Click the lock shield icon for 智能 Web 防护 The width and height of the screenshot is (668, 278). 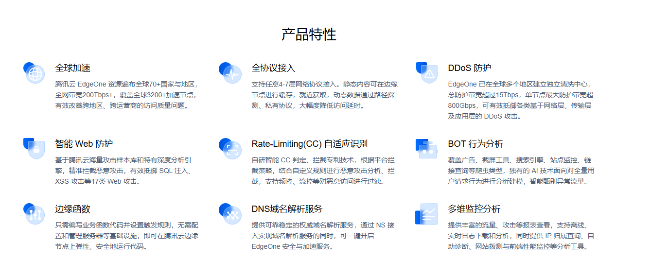[34, 149]
